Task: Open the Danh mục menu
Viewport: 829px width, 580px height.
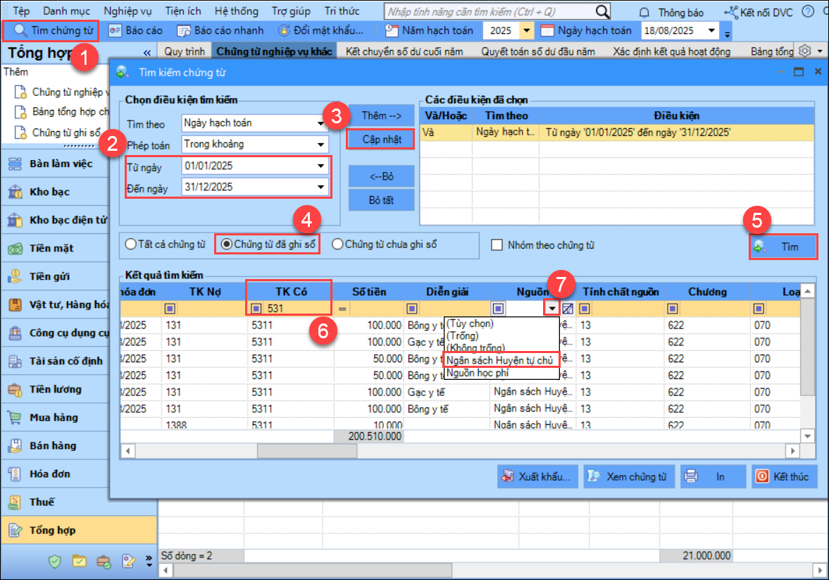Action: coord(67,11)
